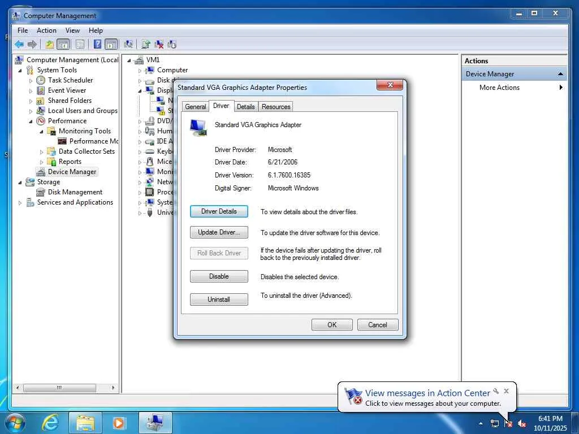Open the Help menu
The image size is (579, 434).
point(96,31)
